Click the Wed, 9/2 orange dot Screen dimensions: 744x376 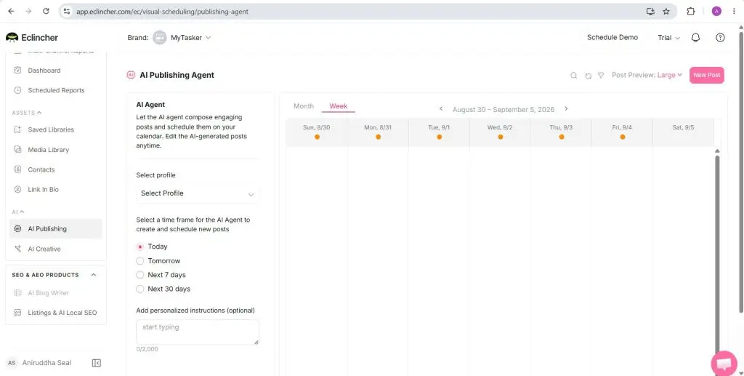pyautogui.click(x=500, y=137)
